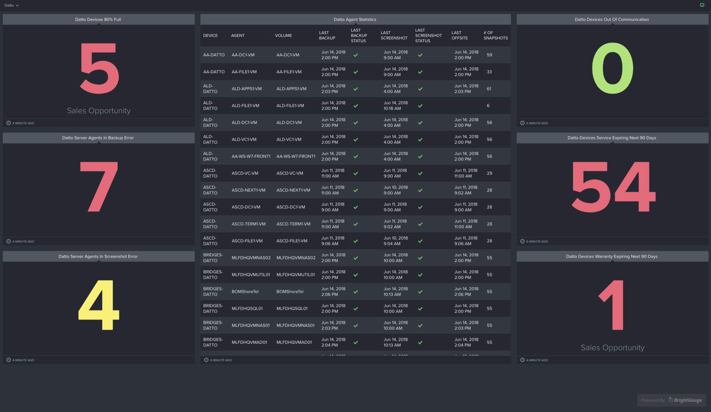The image size is (711, 412).
Task: Click screenshot status checkmark for BOMShoreTel
Action: 420,292
